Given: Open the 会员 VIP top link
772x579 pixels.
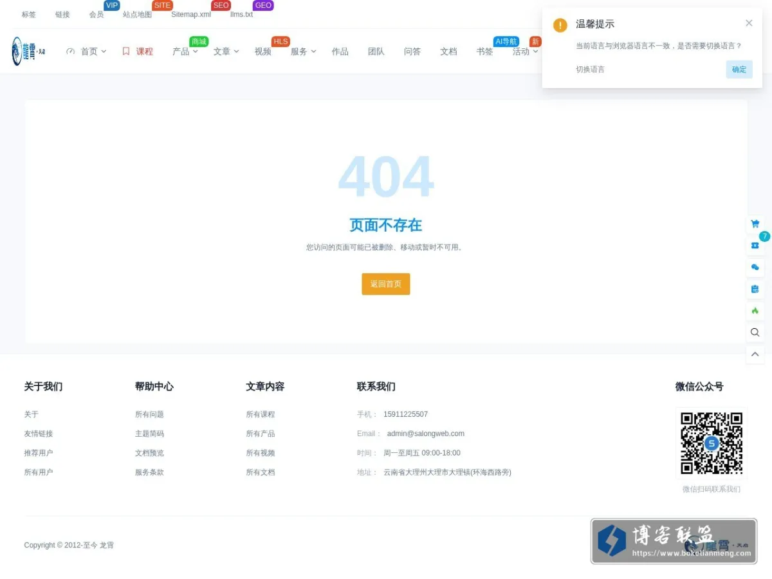Looking at the screenshot, I should coord(96,14).
